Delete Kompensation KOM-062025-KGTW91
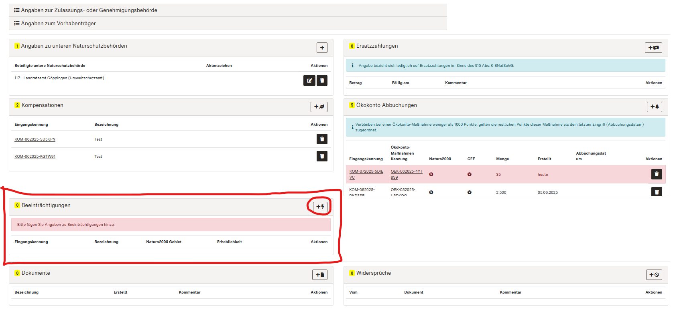The height and width of the screenshot is (318, 673). [322, 156]
